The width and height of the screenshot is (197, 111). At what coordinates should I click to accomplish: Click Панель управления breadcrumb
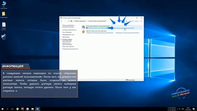(80, 21)
